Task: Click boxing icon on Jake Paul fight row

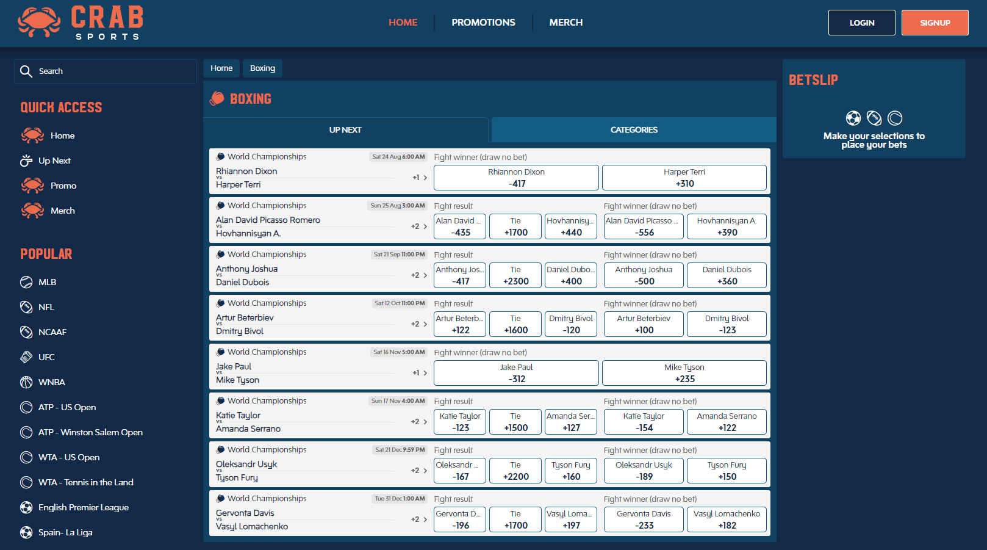Action: (220, 352)
